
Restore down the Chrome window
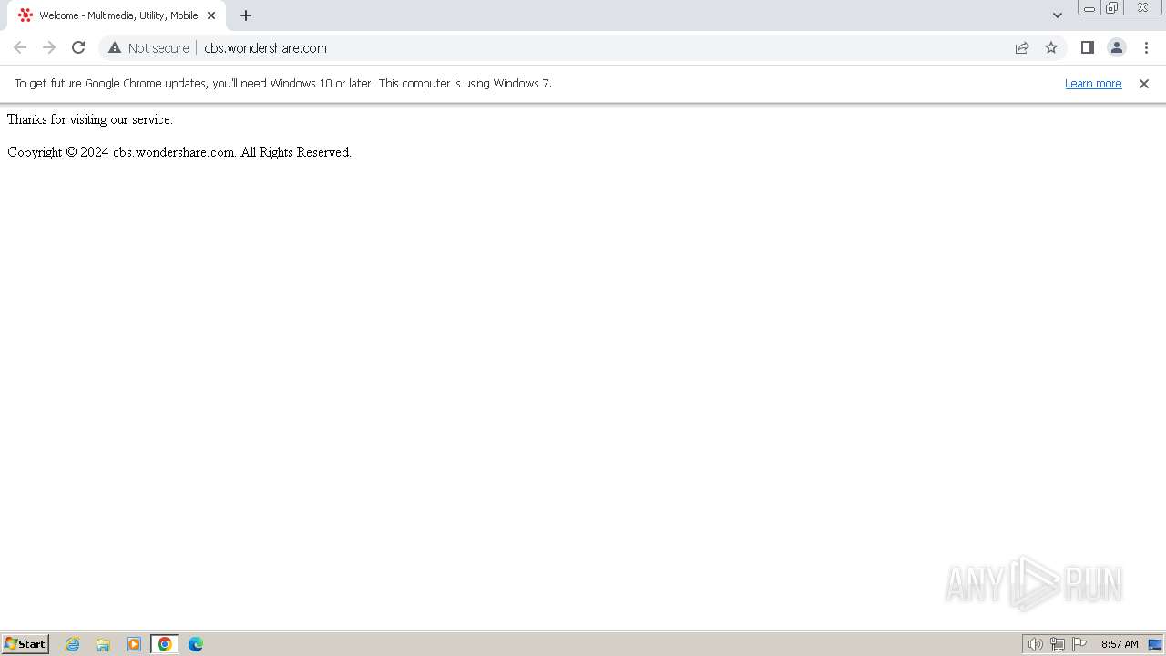click(x=1112, y=8)
